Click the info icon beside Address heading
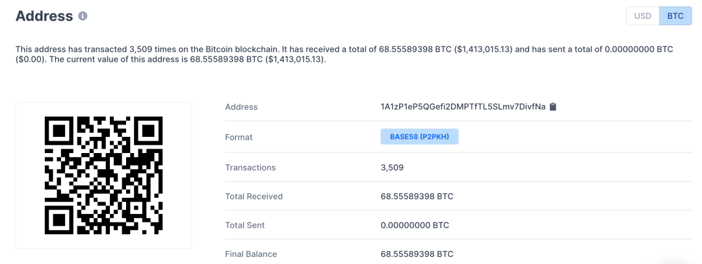 (83, 16)
